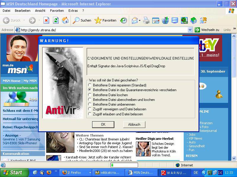Launch Internet Explorer from quick launch
Viewport: 237px width, 177px height.
[35, 172]
